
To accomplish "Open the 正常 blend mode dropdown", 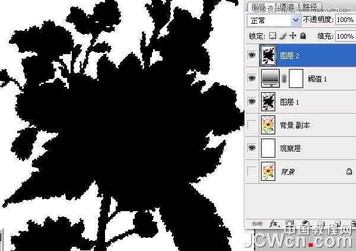I will pos(274,20).
